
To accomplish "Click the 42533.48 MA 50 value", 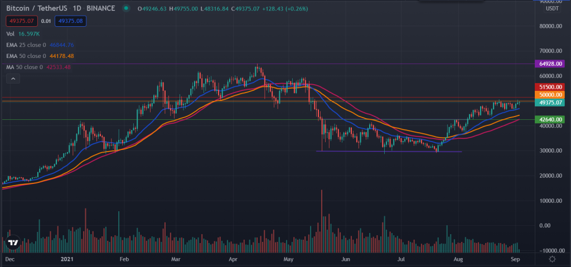I will click(57, 67).
